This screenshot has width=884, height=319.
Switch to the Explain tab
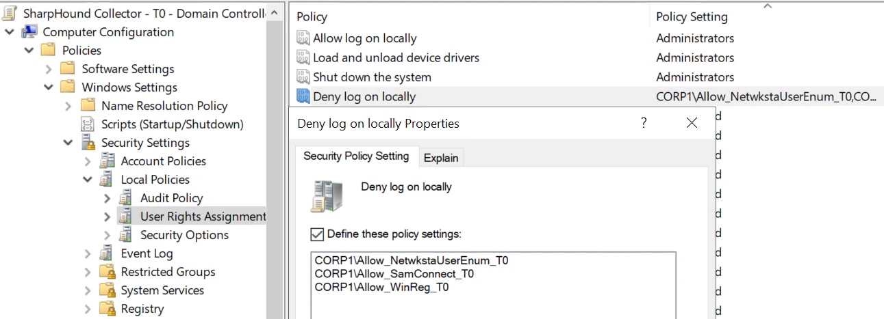point(441,158)
